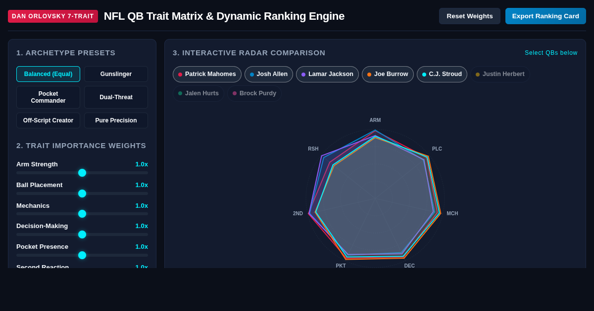
Task: Click the ARM axis label on the radar
Action: (375, 120)
